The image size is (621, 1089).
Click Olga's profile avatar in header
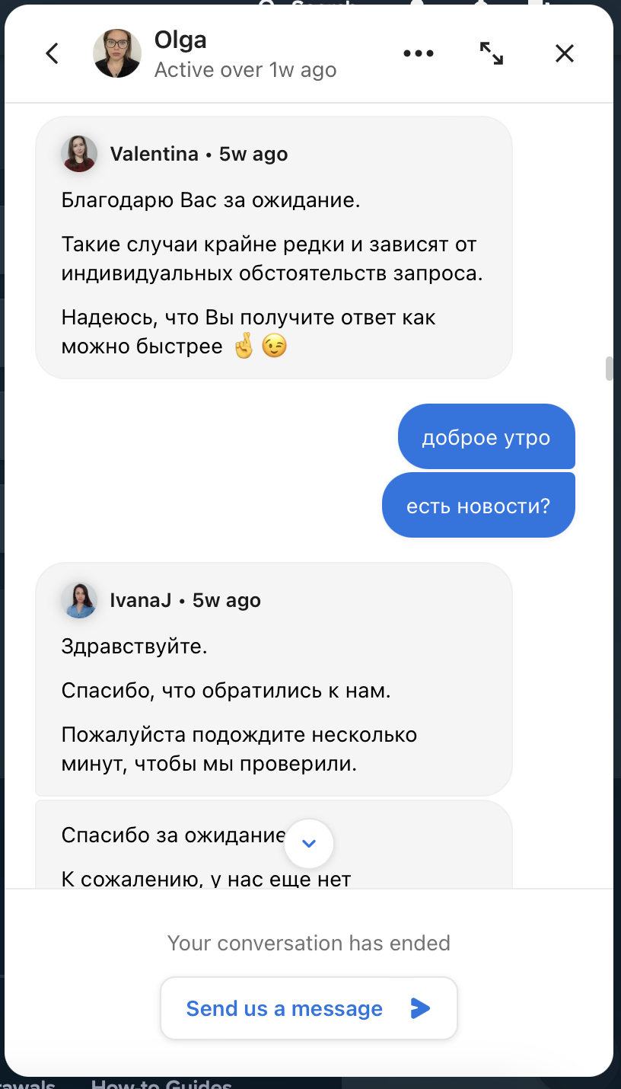pyautogui.click(x=117, y=53)
